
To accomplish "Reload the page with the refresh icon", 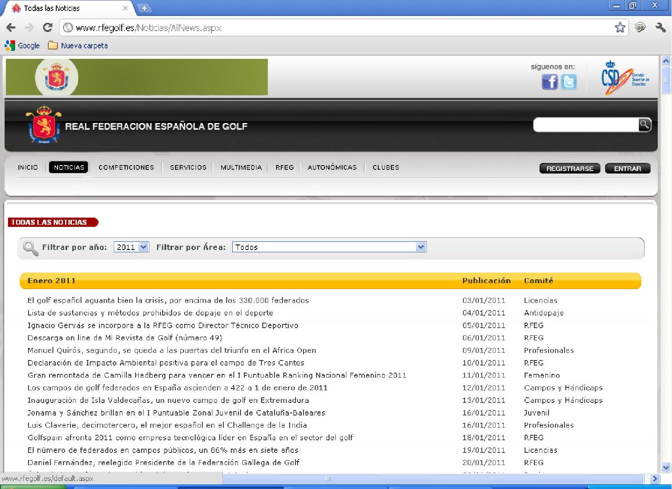I will tap(47, 28).
